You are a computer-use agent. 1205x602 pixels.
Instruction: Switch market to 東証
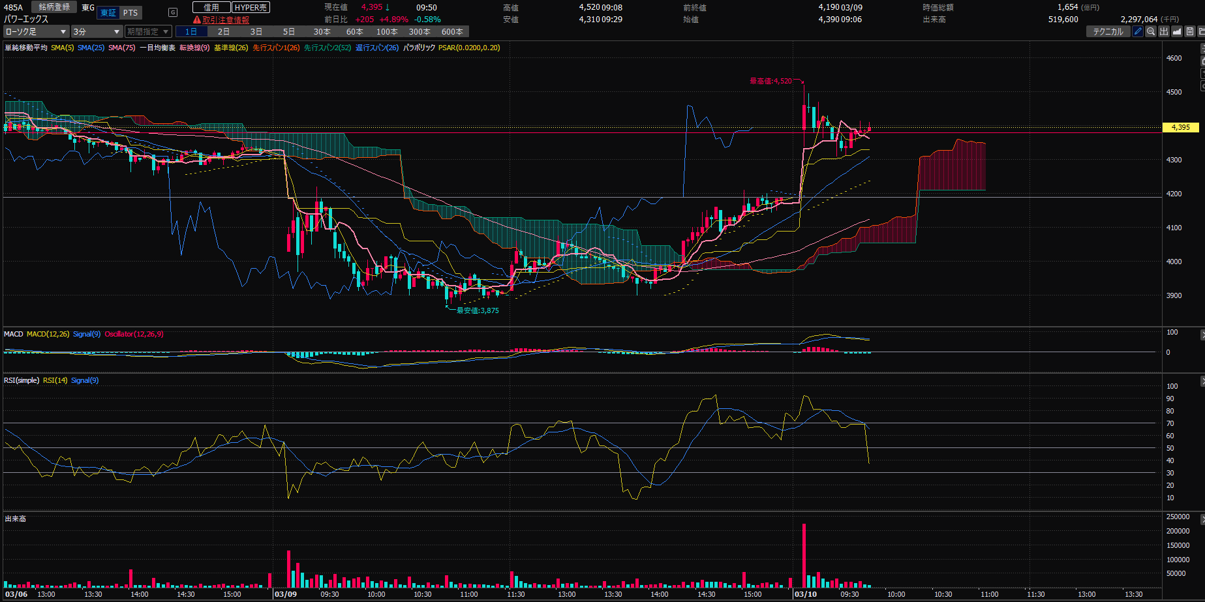click(108, 13)
